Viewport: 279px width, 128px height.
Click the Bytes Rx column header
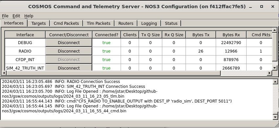click(x=231, y=35)
